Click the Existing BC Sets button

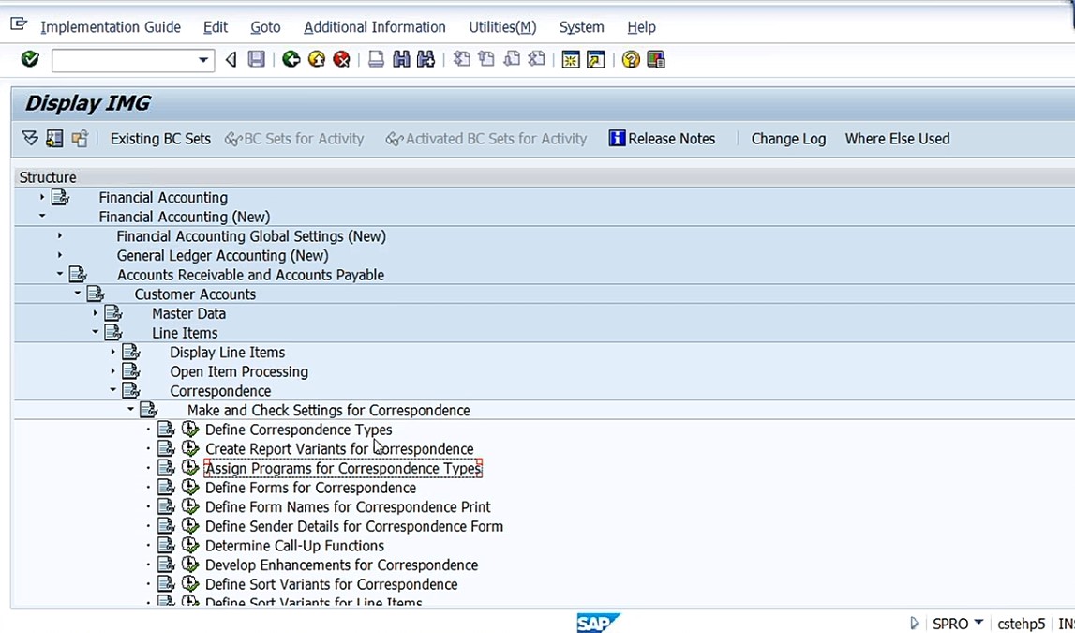(160, 139)
